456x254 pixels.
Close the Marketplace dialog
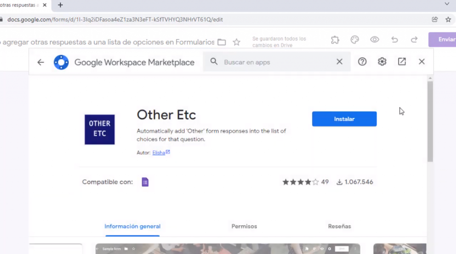click(422, 62)
